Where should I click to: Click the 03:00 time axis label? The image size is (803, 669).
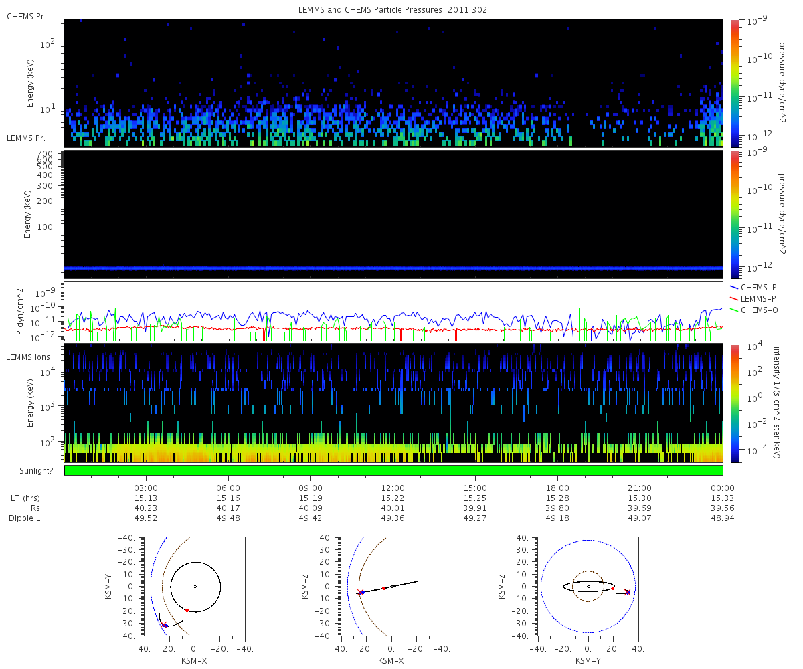pos(146,488)
